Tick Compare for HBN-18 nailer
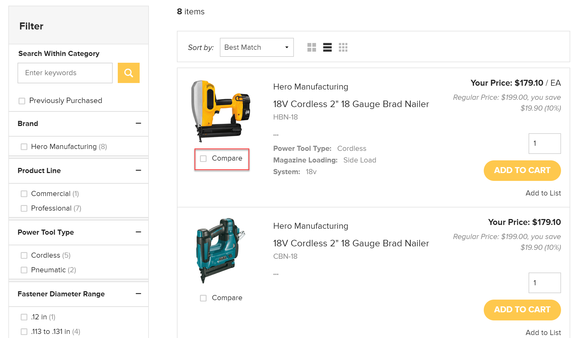The height and width of the screenshot is (338, 581). [203, 158]
